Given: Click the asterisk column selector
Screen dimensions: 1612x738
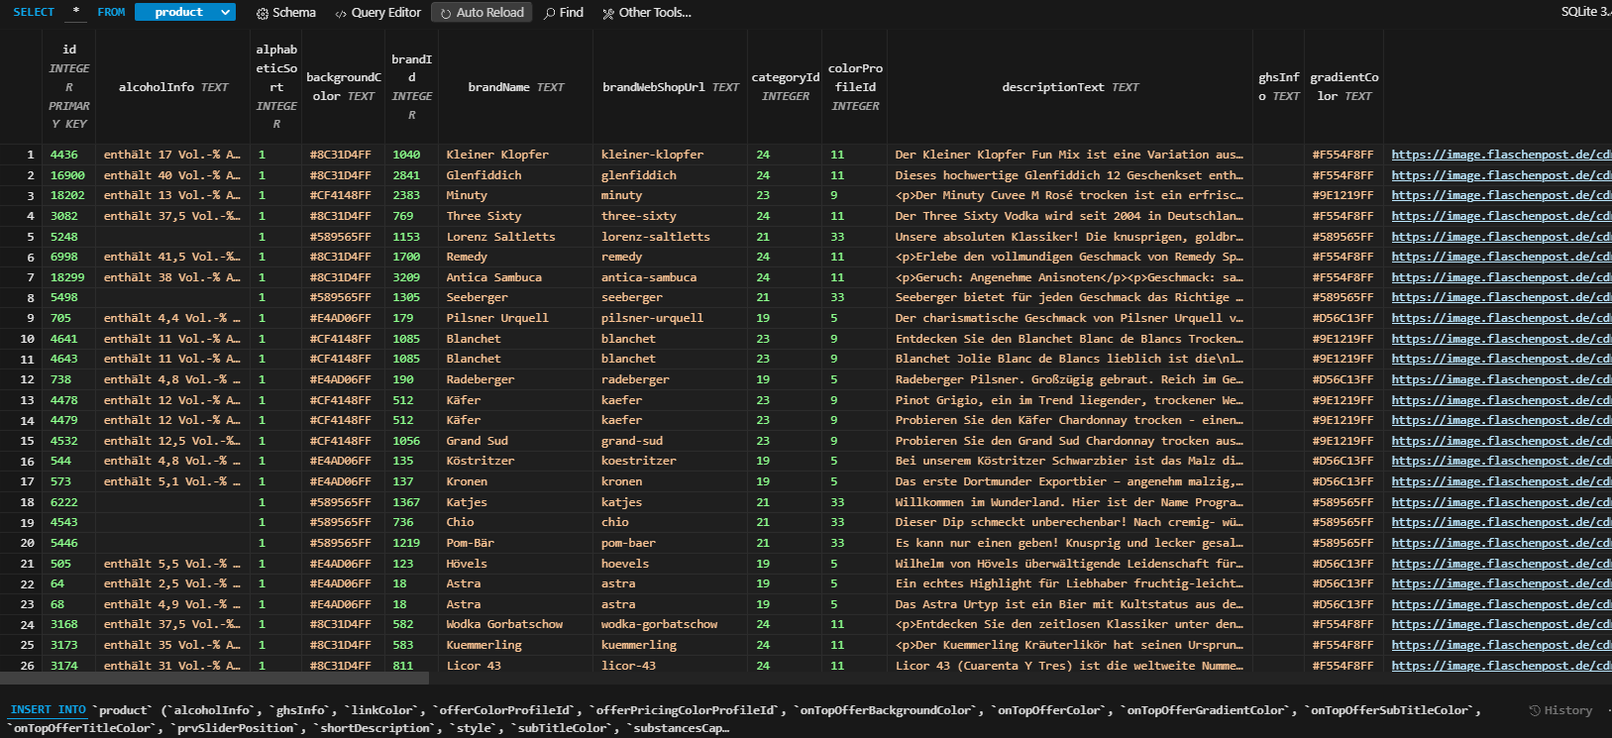Looking at the screenshot, I should tap(76, 12).
